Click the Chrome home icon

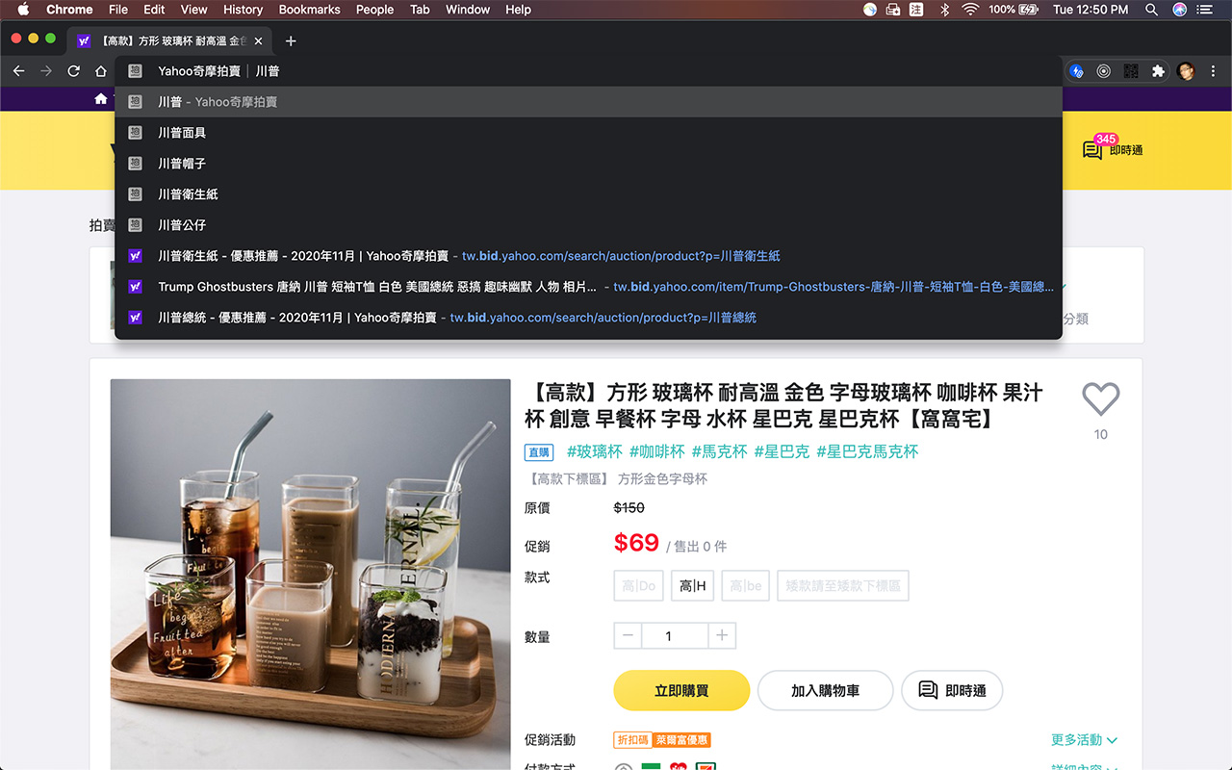pyautogui.click(x=100, y=70)
